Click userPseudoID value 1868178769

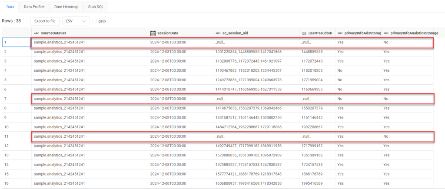pos(317,174)
